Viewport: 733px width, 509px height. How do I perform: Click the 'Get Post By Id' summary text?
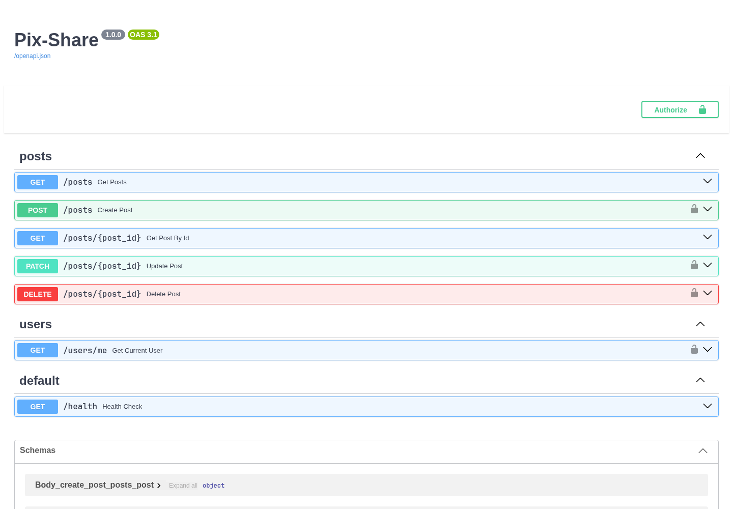click(167, 238)
